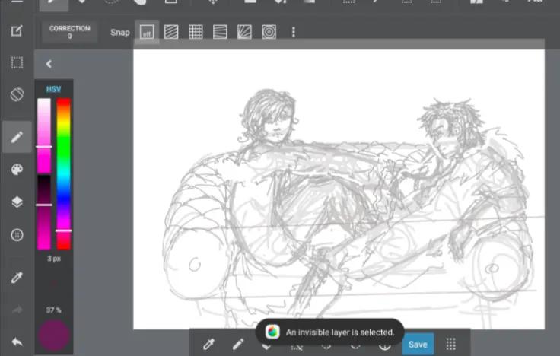Enable parallel lines snap guide
This screenshot has height=356, width=560.
(x=171, y=32)
